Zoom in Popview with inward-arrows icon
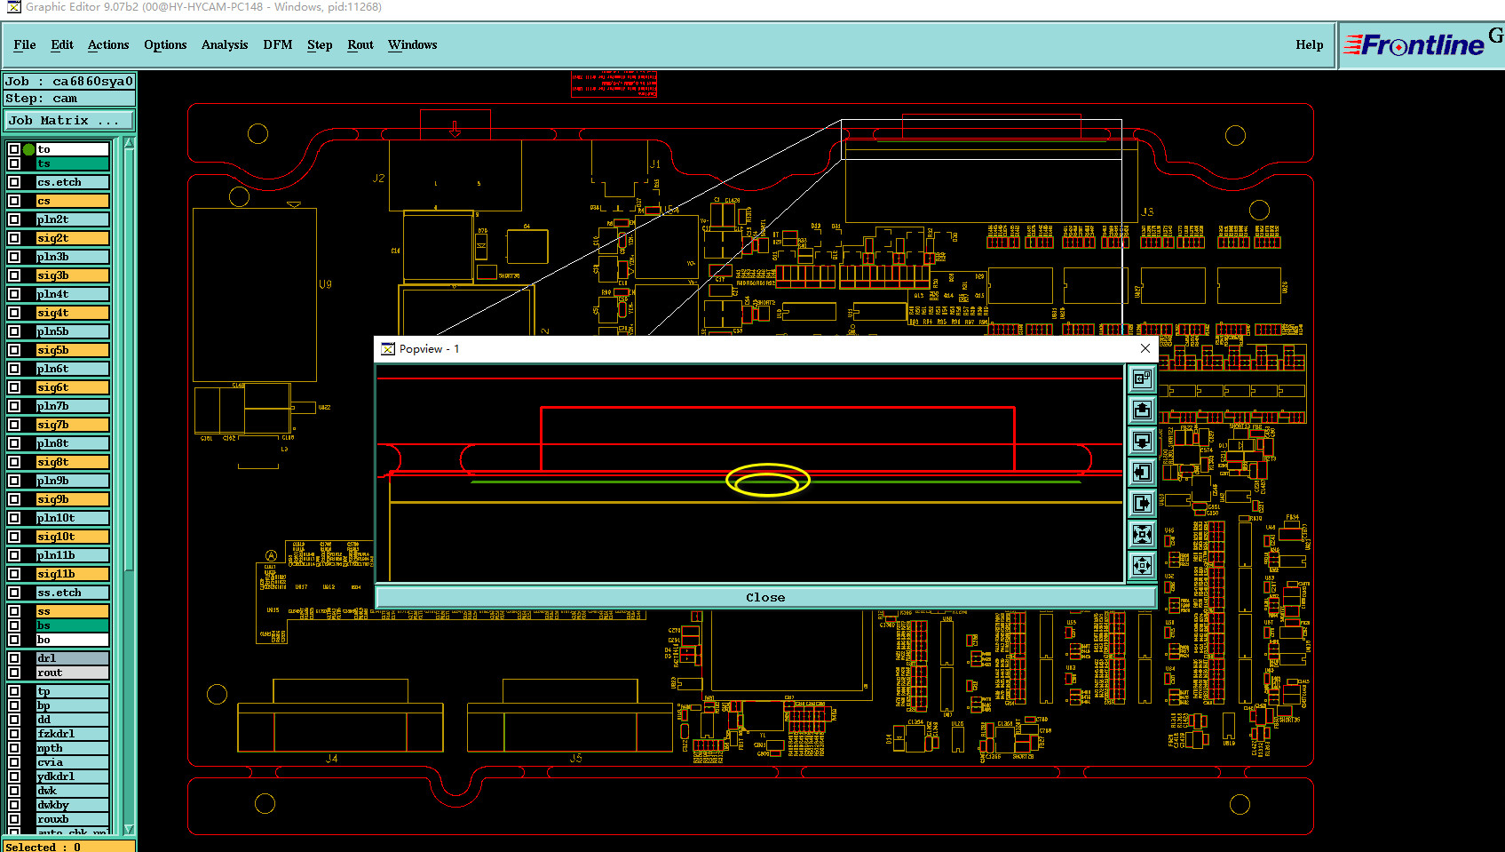The width and height of the screenshot is (1505, 852). 1142,535
